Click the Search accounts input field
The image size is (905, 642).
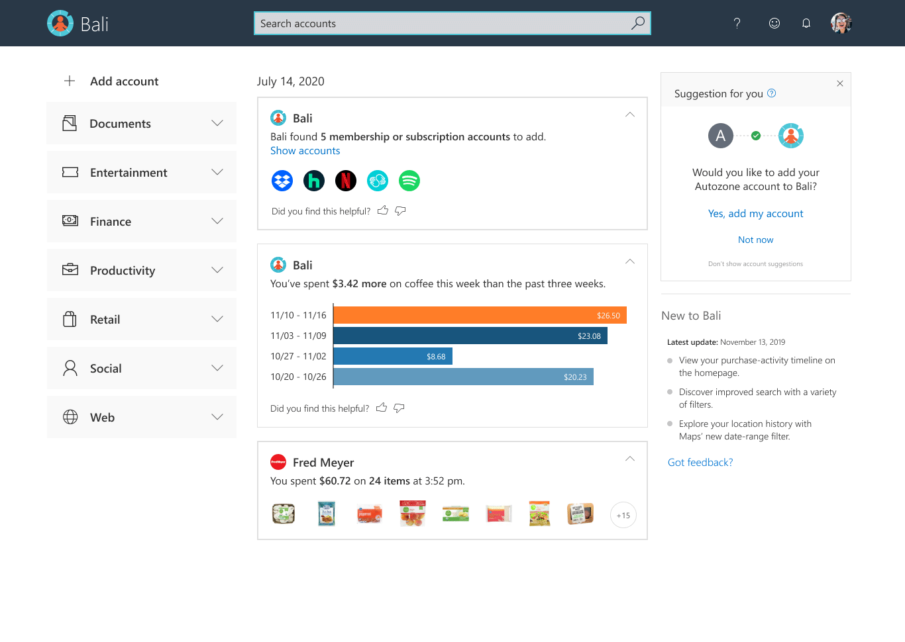[441, 24]
